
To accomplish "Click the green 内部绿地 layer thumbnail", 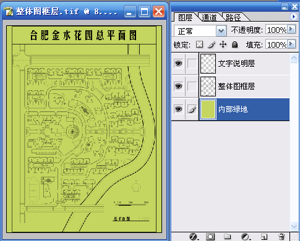I will [x=208, y=109].
